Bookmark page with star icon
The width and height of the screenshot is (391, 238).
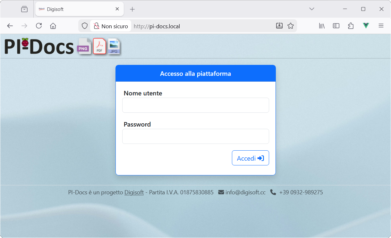[x=291, y=26]
